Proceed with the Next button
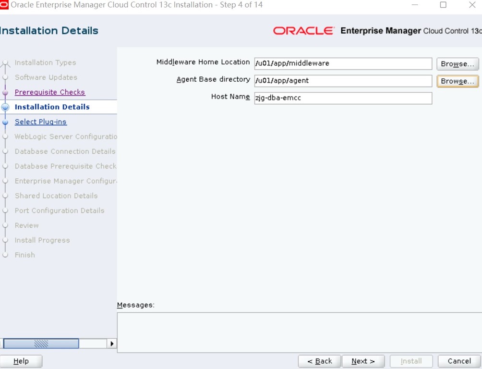Screen dimensions: 482x369 (x=363, y=361)
